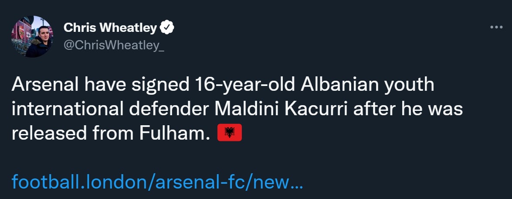This screenshot has width=512, height=199.
Task: Click the word "Albanian" in the tweet
Action: [332, 85]
